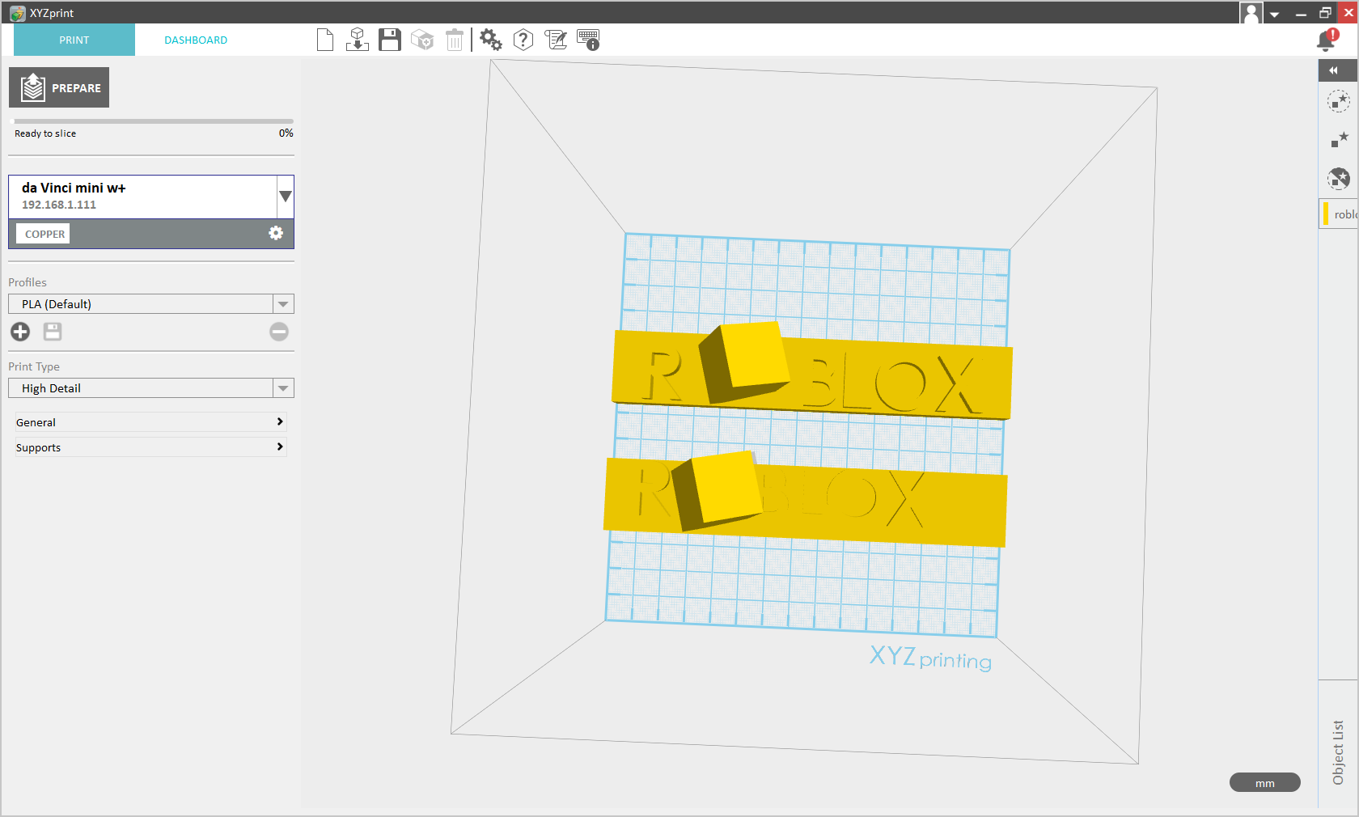This screenshot has height=817, width=1359.
Task: Open the help question-mark icon
Action: (523, 40)
